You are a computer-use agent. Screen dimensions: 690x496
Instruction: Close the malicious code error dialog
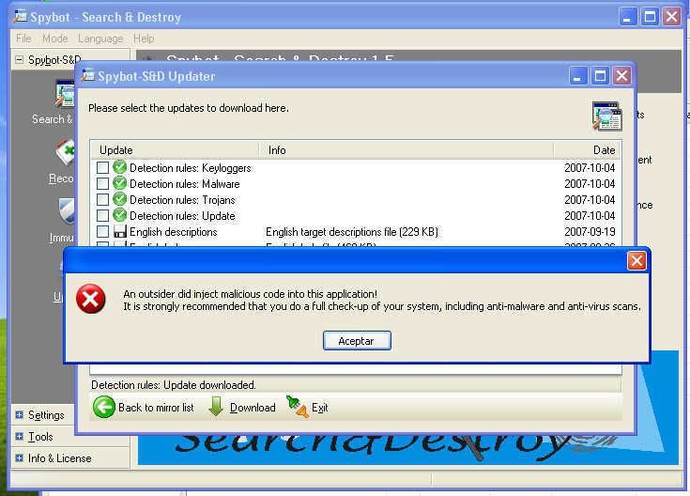point(636,261)
